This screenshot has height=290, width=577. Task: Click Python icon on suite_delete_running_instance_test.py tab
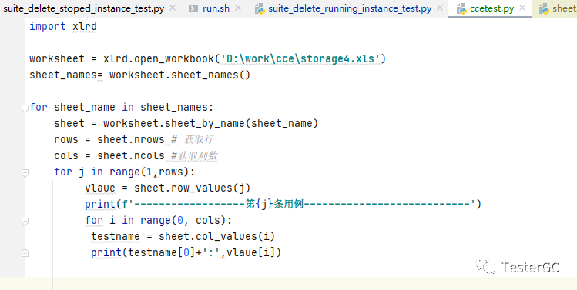pyautogui.click(x=260, y=8)
